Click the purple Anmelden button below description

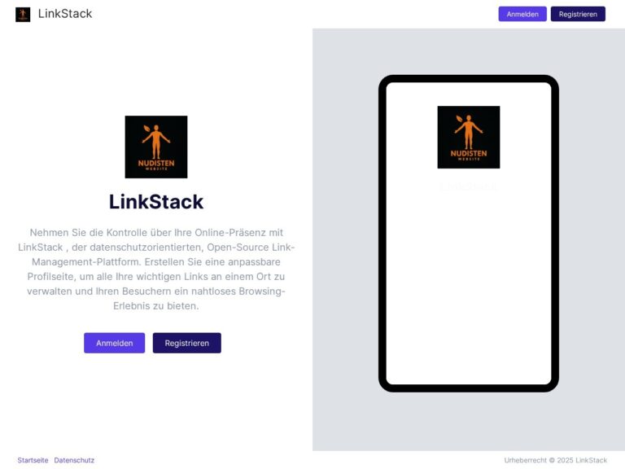pos(115,343)
